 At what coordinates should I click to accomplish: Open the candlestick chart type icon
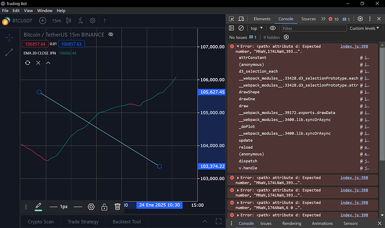[x=69, y=21]
